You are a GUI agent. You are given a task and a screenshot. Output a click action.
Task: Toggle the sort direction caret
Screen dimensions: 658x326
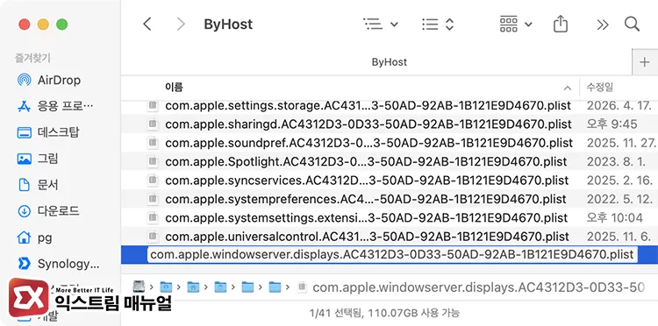tap(568, 88)
